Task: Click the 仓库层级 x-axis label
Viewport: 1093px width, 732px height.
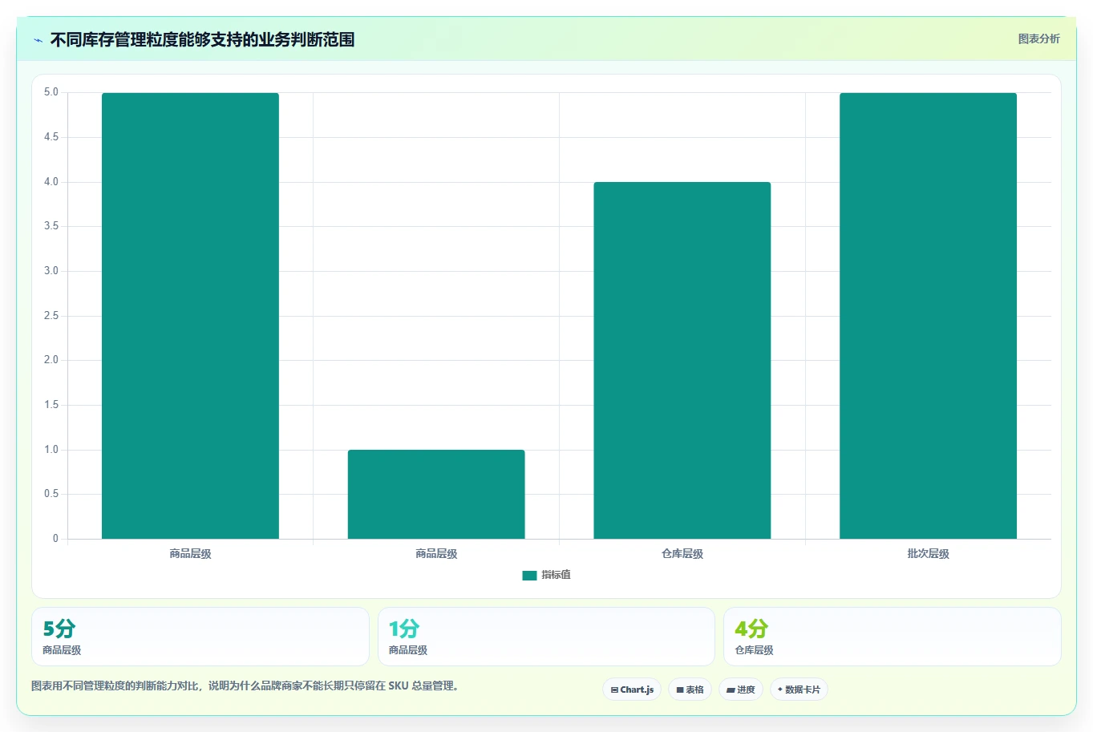Action: [x=682, y=554]
